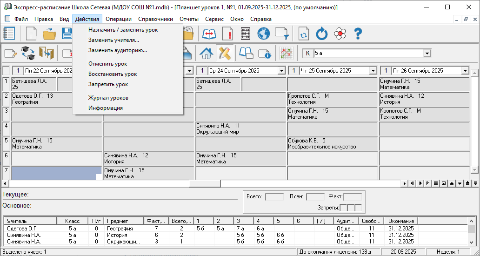Click the graduation caps swap icon
Viewport: 480px width, 256px height.
(x=28, y=54)
